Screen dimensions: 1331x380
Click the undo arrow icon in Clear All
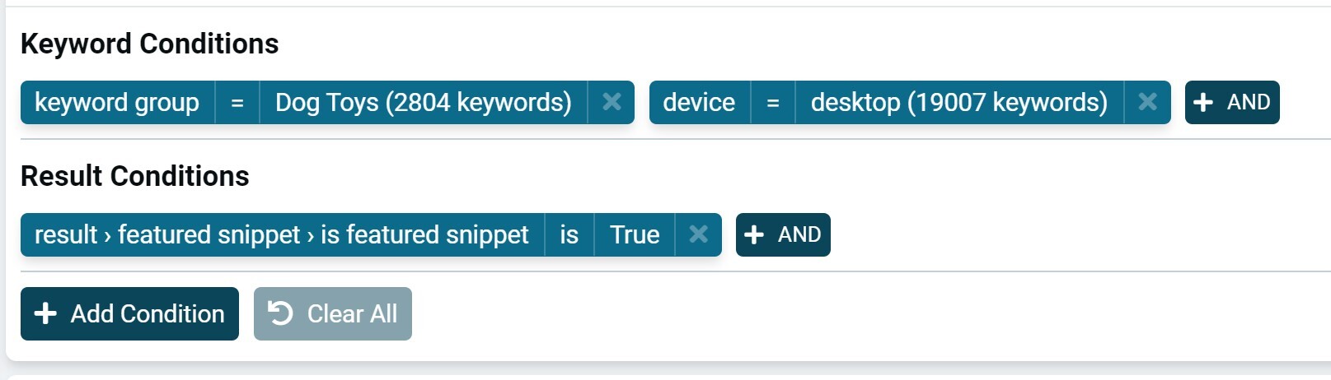coord(280,313)
